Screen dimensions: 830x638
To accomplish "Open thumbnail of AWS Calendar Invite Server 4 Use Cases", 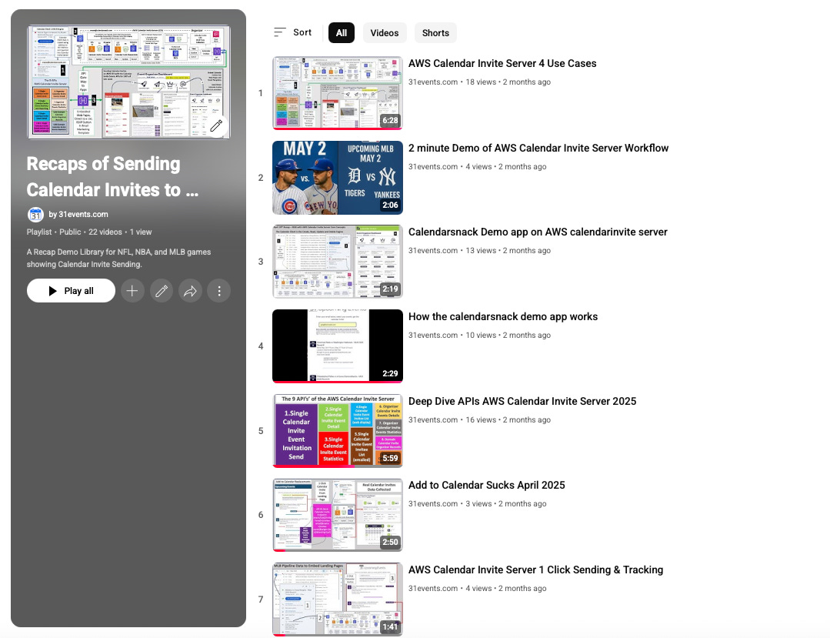I will pos(338,93).
